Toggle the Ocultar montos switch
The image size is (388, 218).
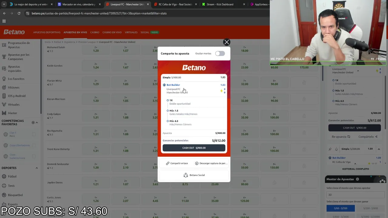pyautogui.click(x=220, y=54)
